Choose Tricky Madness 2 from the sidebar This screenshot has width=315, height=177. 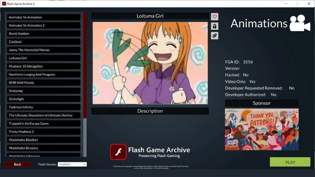[x=44, y=132]
